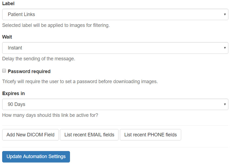Click the Tricefy password requirement description text
230x163 pixels.
point(80,81)
